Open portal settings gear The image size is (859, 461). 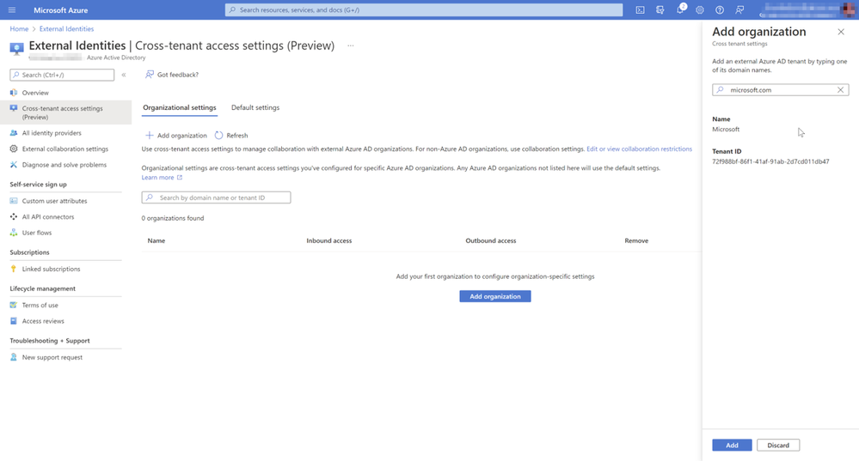[x=700, y=9]
